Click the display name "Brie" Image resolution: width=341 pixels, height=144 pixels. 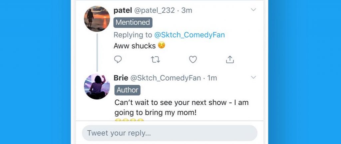click(x=121, y=78)
